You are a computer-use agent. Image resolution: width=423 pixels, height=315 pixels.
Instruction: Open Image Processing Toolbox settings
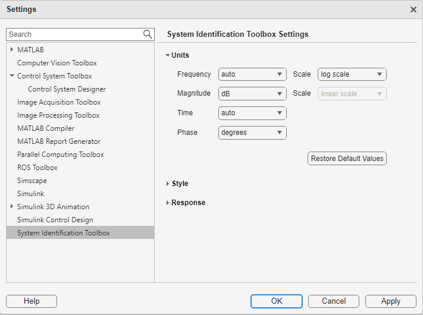tap(58, 115)
